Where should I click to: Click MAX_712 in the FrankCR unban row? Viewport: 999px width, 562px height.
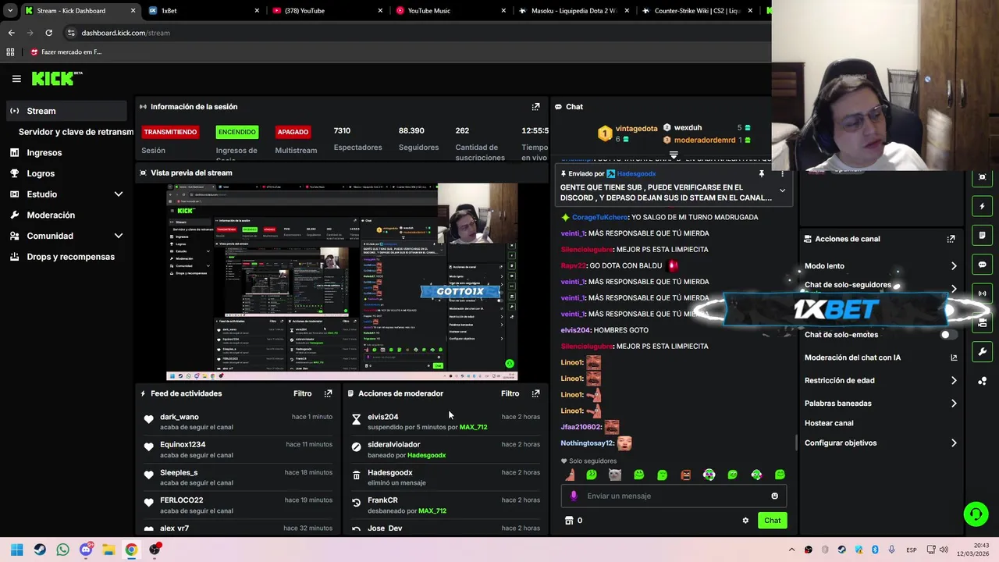[x=432, y=511]
